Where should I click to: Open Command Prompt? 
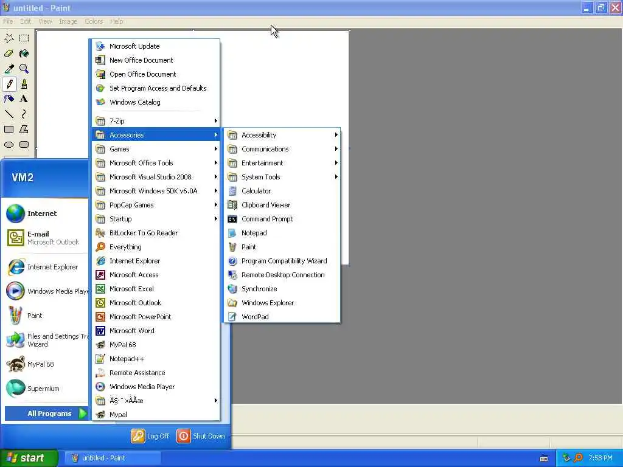pyautogui.click(x=282, y=219)
